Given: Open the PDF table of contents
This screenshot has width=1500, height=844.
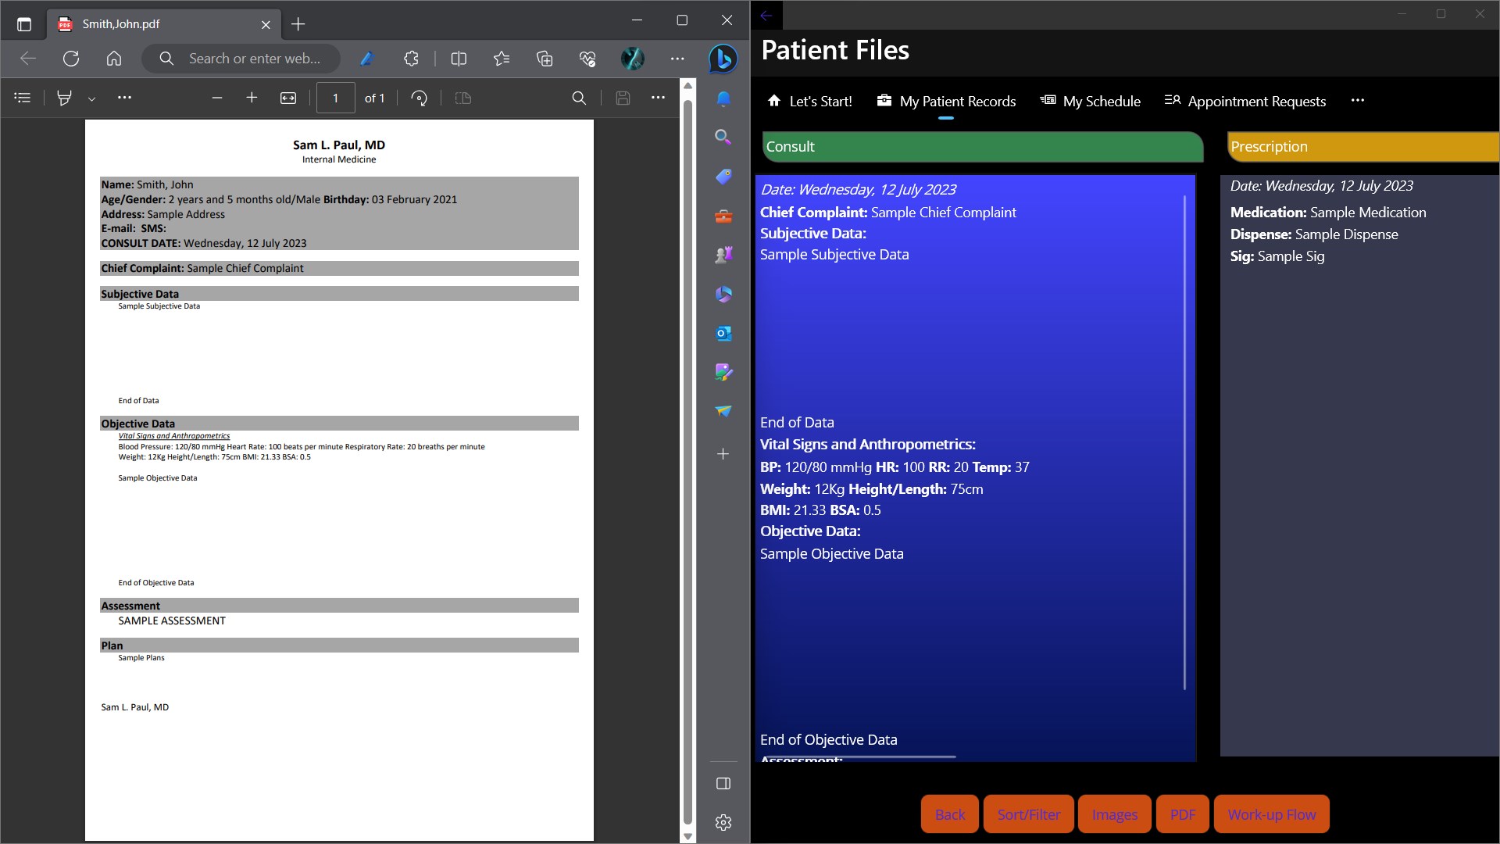Looking at the screenshot, I should (22, 98).
